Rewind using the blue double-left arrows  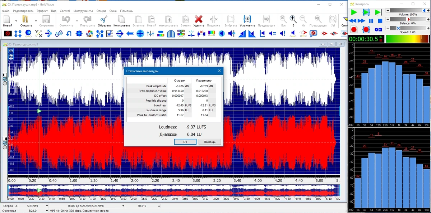tap(353, 21)
